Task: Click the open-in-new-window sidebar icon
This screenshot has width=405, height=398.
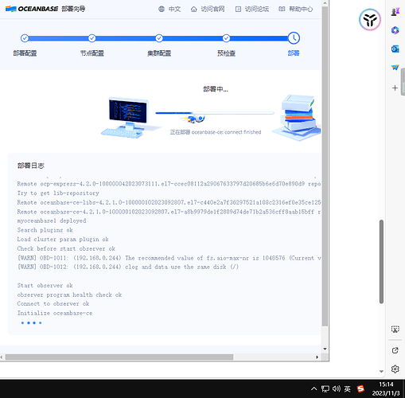Action: [395, 350]
